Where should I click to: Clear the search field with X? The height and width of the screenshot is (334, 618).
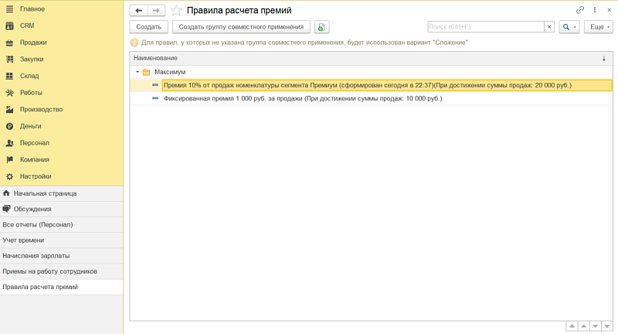click(549, 27)
